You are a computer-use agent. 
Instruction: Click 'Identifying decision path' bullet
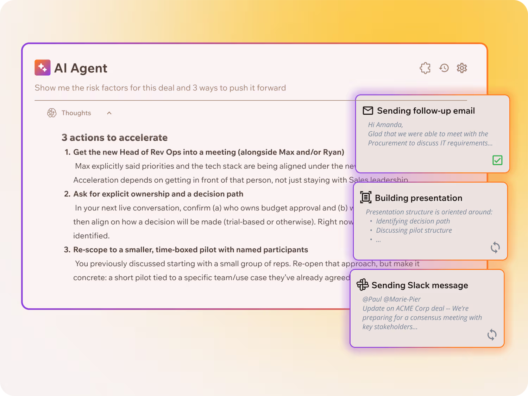(x=413, y=221)
